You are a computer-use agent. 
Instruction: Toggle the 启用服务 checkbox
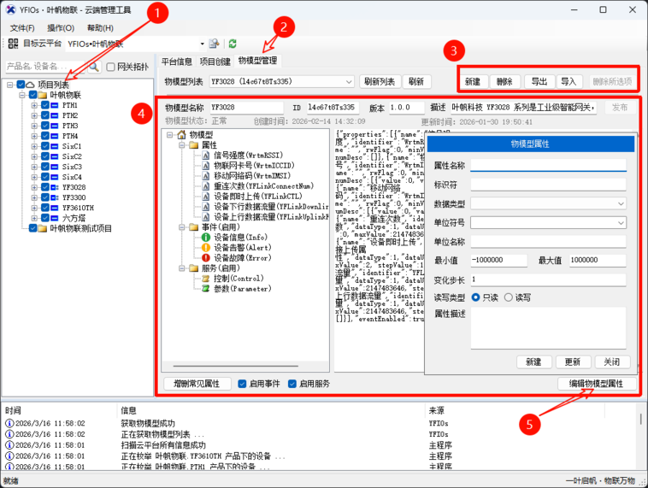click(x=292, y=384)
